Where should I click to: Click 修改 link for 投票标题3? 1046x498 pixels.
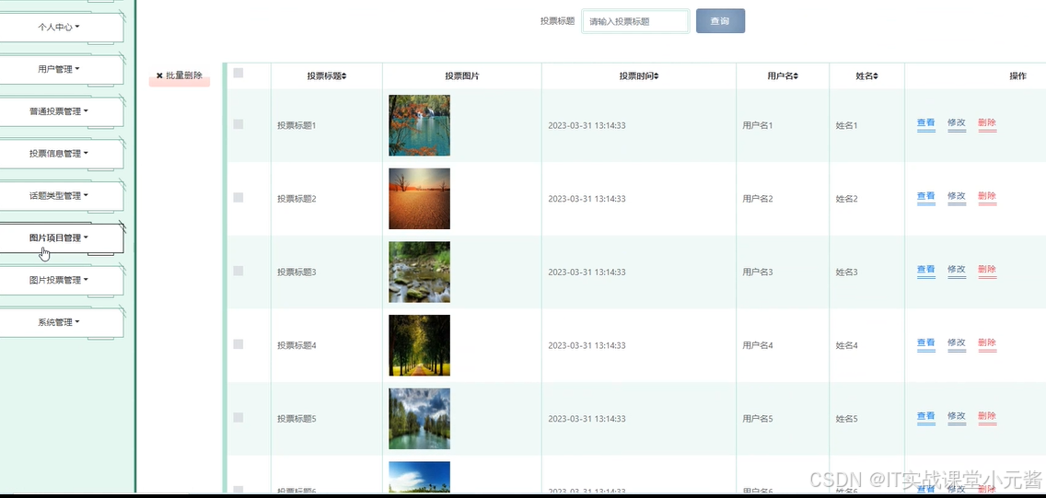click(x=957, y=270)
